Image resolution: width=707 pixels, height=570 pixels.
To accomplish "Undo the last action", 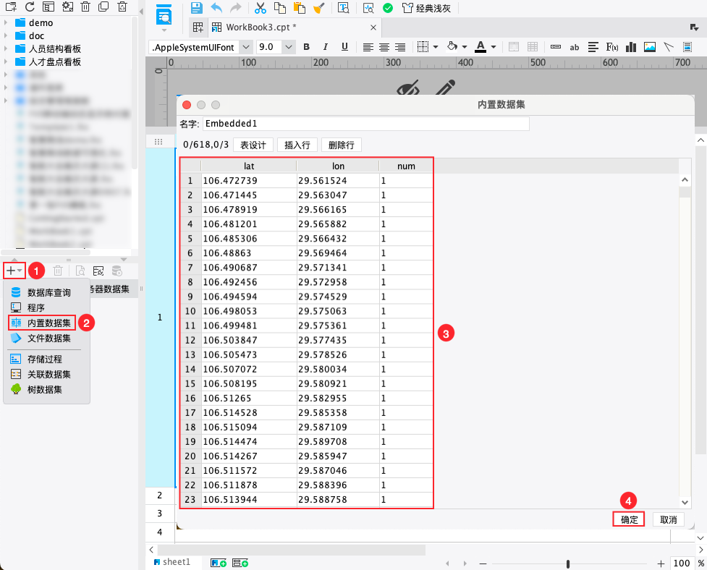I will click(x=216, y=8).
